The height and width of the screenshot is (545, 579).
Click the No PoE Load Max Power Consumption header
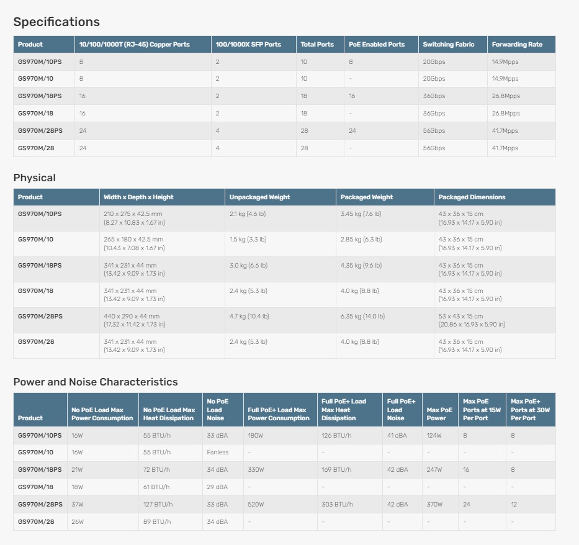tap(102, 414)
